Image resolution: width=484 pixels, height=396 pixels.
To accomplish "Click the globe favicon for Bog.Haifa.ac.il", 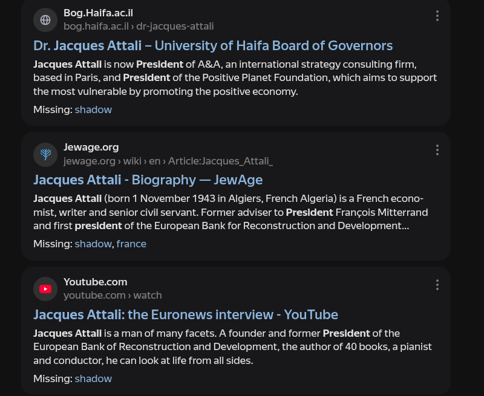I will pyautogui.click(x=45, y=20).
